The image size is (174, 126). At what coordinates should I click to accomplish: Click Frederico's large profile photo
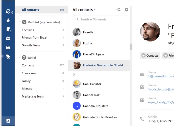click(x=150, y=32)
